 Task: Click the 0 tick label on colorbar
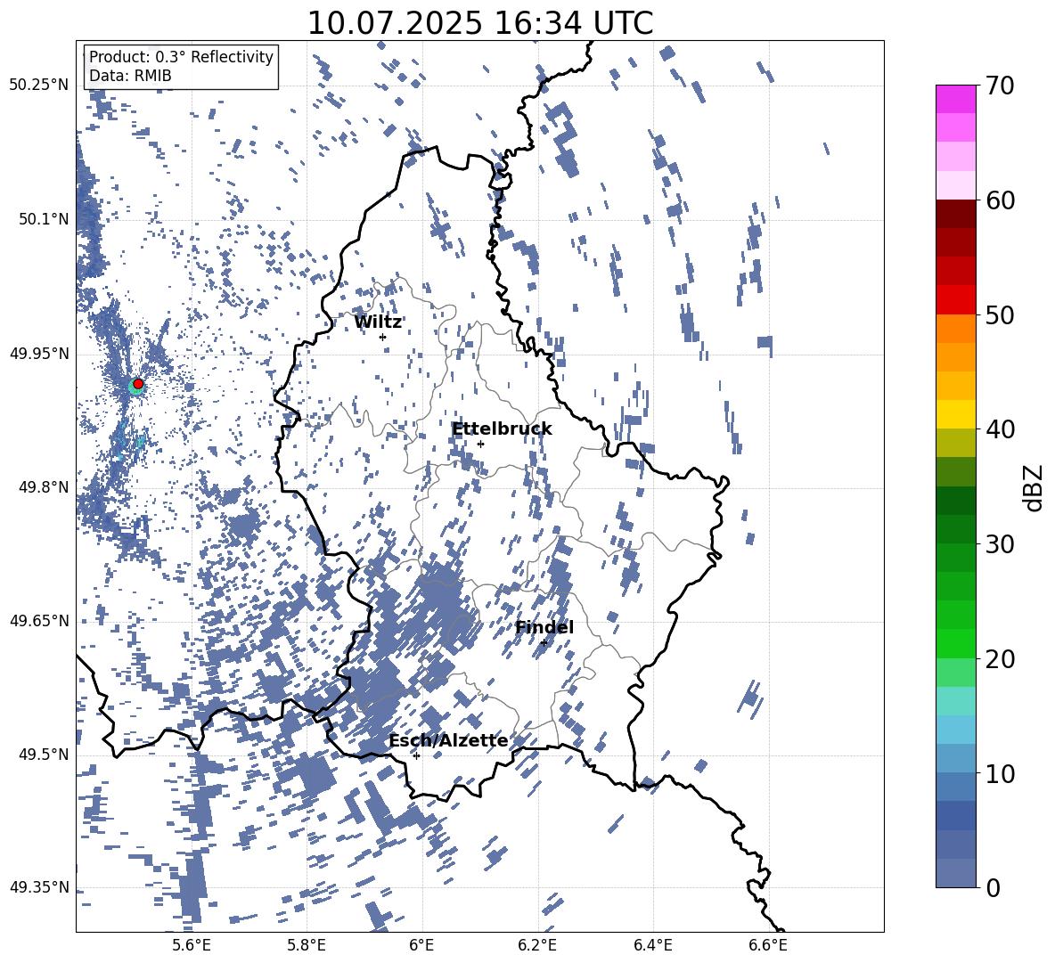(993, 887)
